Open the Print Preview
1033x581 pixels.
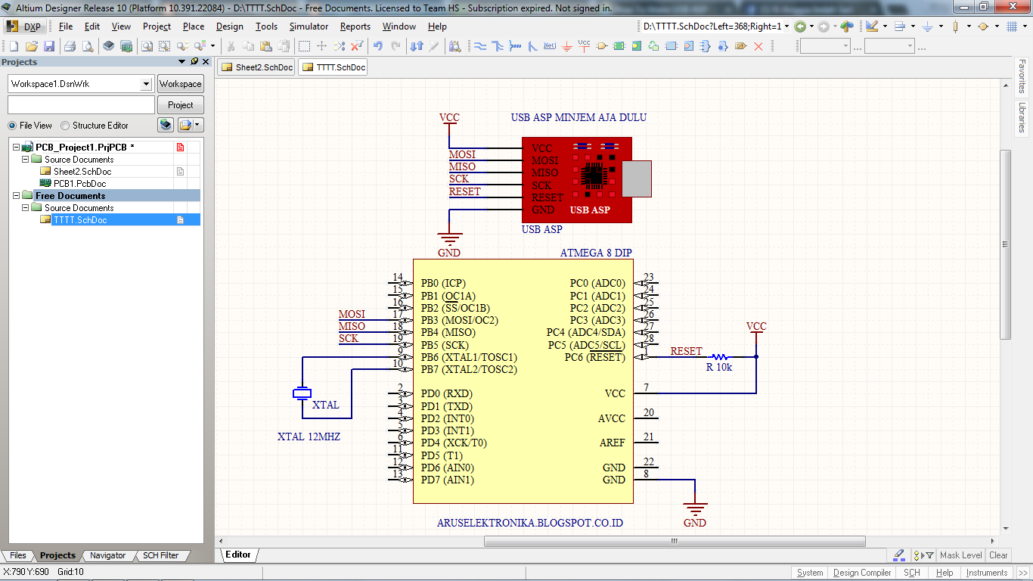point(87,45)
